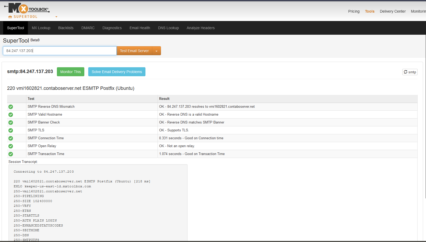426x242 pixels.
Task: Click transcript line '250-STARTTLS'
Action: [x=27, y=216]
